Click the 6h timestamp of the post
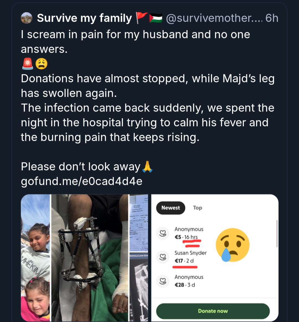The image size is (299, 322). [x=272, y=18]
